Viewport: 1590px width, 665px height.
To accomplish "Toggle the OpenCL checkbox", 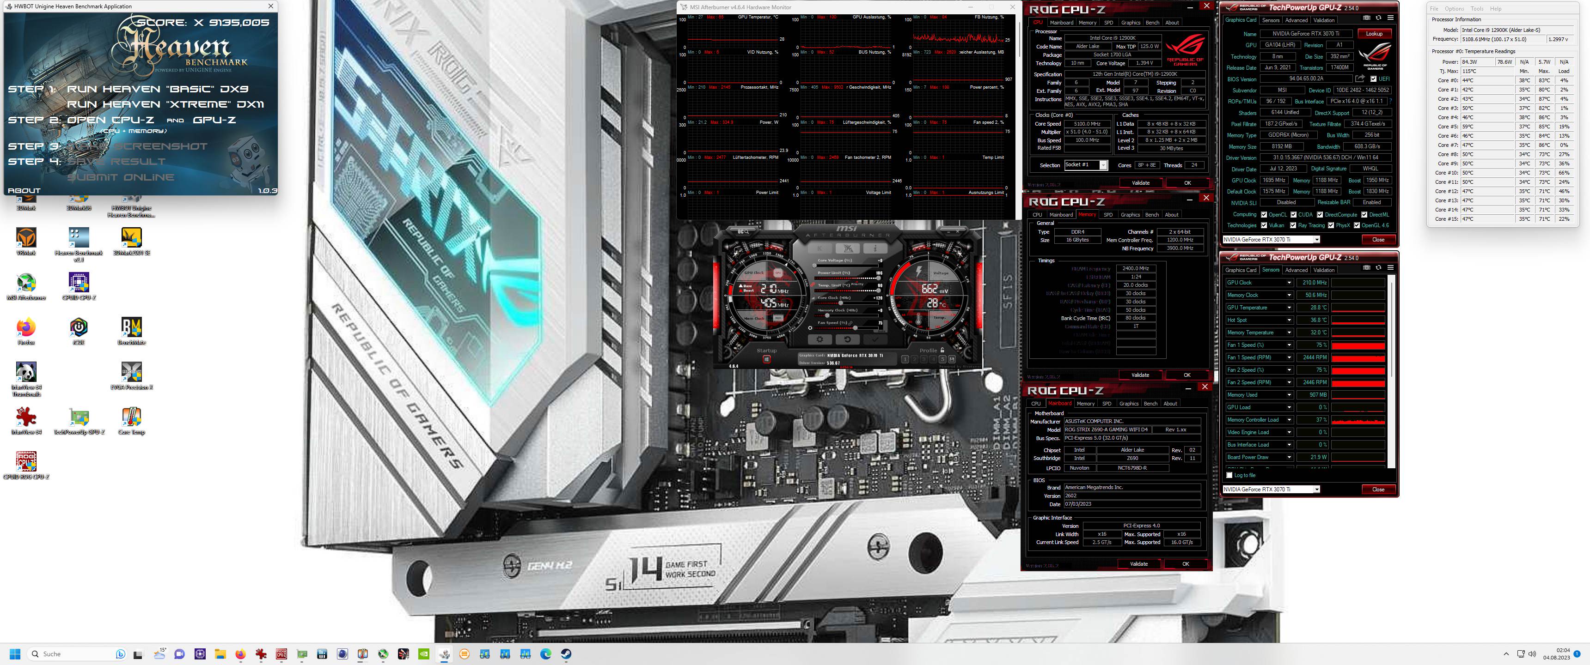I will pos(1264,215).
